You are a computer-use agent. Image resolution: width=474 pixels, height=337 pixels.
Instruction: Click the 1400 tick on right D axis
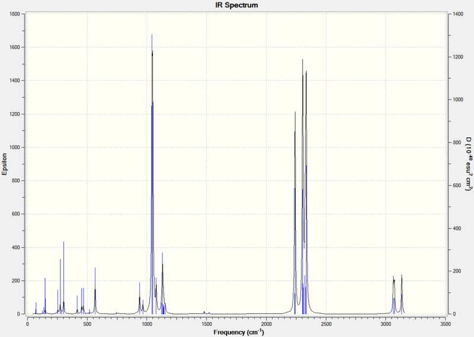(458, 14)
